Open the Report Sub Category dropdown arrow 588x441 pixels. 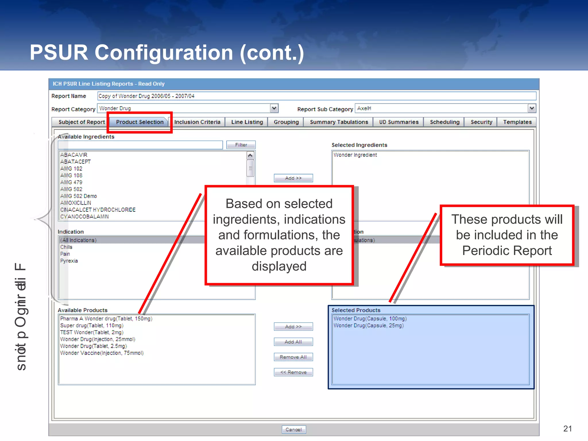point(532,108)
